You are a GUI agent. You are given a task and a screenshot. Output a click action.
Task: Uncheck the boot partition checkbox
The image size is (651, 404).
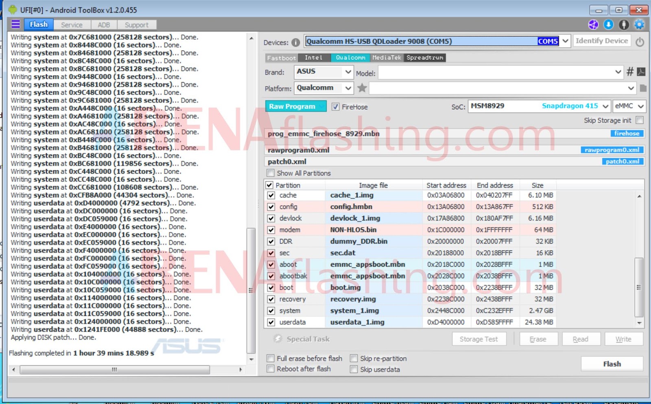tap(271, 288)
